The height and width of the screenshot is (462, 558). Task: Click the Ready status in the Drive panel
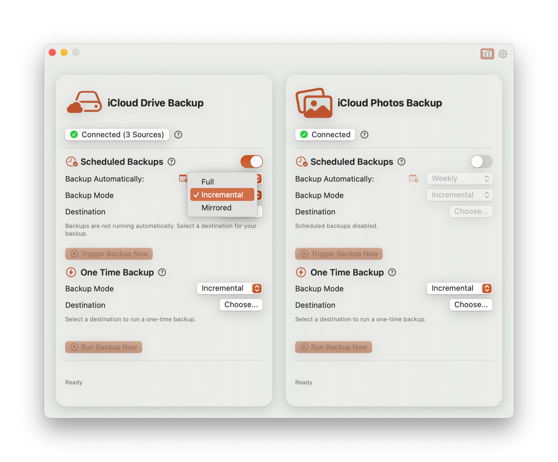74,382
